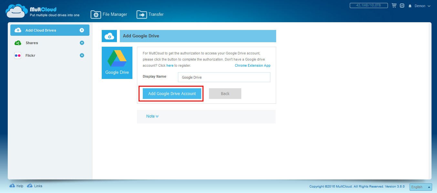Image resolution: width=437 pixels, height=193 pixels.
Task: Open the Chrome Extension App link
Action: coord(253,65)
